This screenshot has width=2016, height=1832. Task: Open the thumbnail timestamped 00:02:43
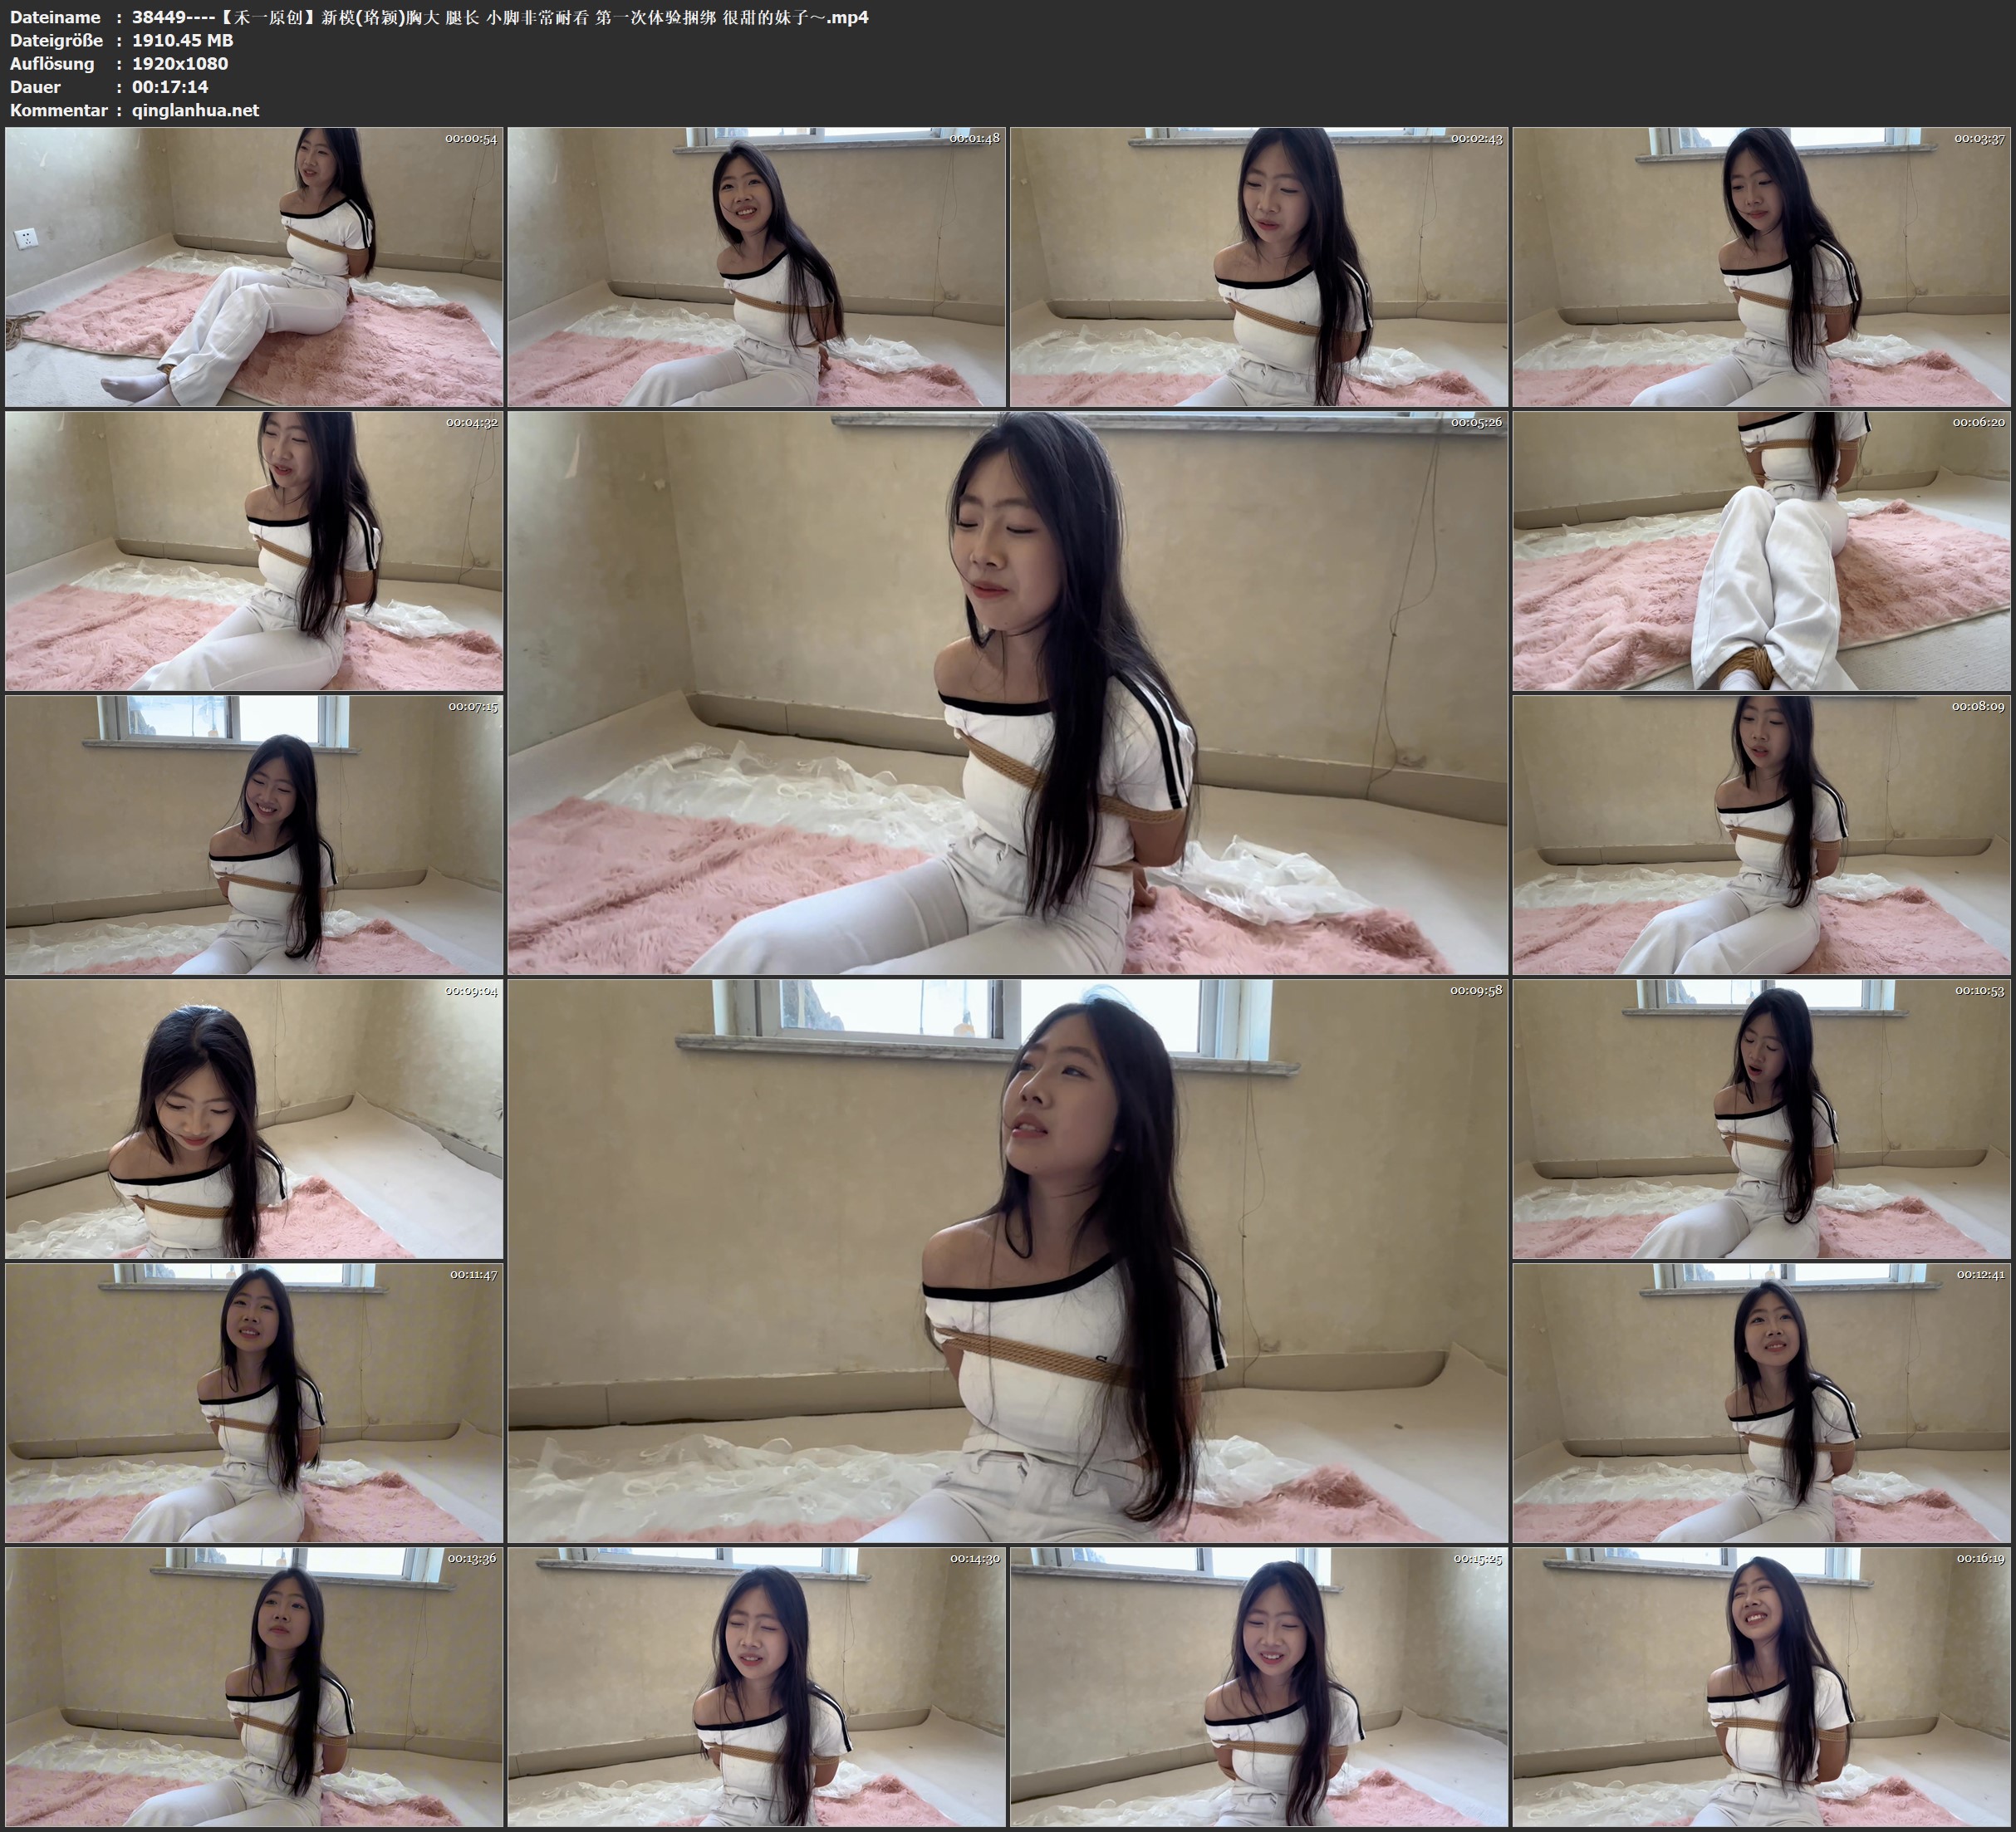(x=1258, y=266)
